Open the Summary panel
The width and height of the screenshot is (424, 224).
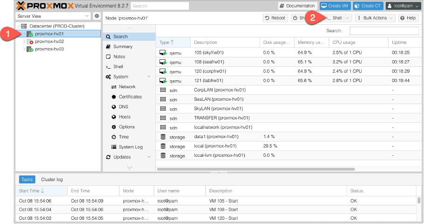123,47
